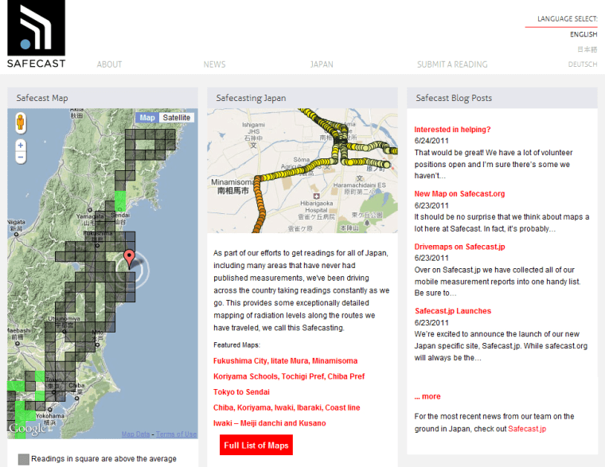The height and width of the screenshot is (467, 605).
Task: Select Japanese language option
Action: (587, 49)
